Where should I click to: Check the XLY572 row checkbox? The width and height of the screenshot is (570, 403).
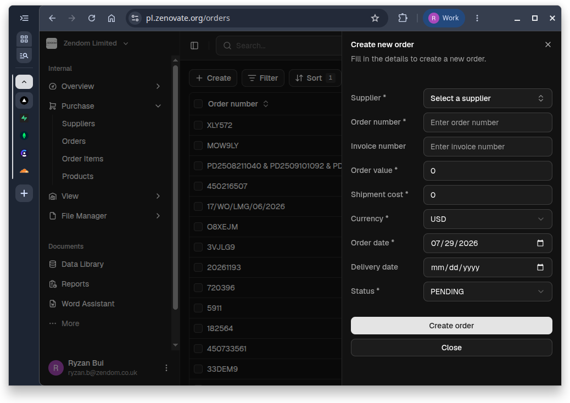pyautogui.click(x=198, y=125)
